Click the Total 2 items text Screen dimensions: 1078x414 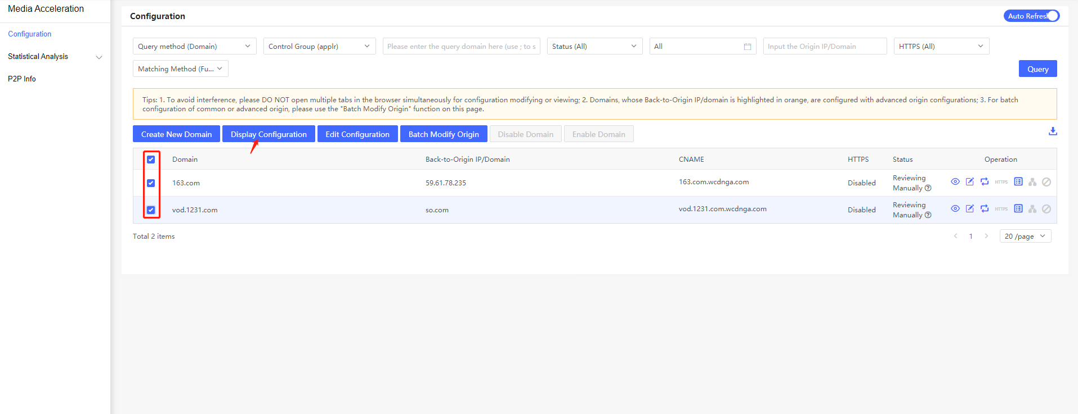(154, 236)
